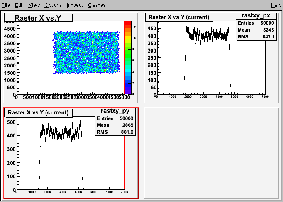The image size is (283, 202).
Task: Click the 500 Y-axis label of the rastxy_py plot
Action: click(x=11, y=122)
